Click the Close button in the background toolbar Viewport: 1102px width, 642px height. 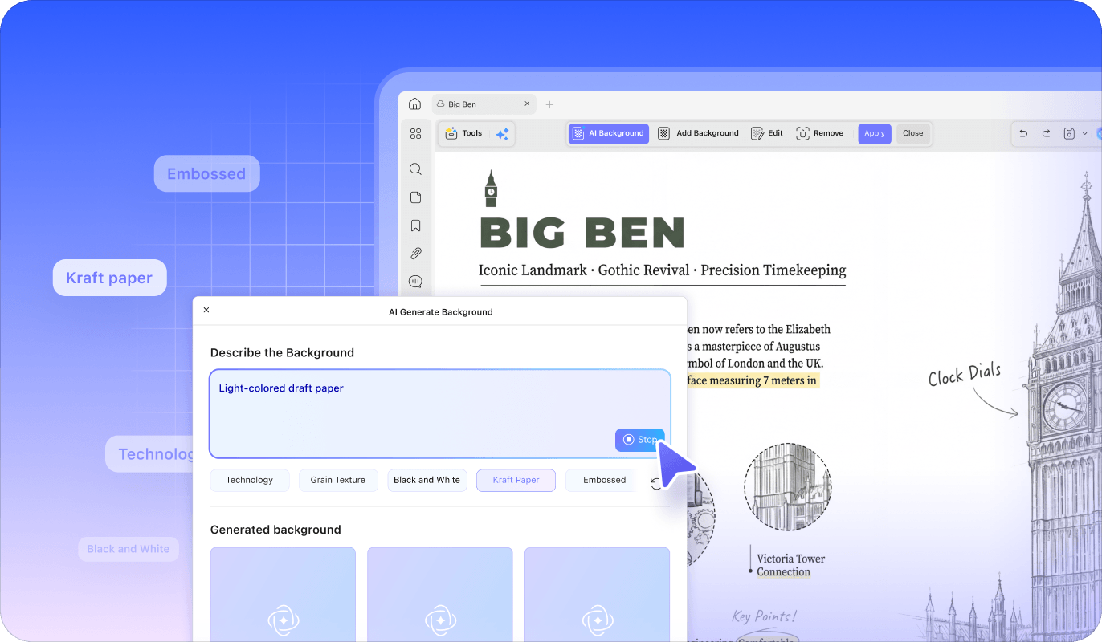click(913, 134)
